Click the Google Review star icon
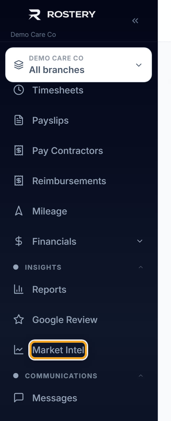This screenshot has height=421, width=171. click(x=19, y=320)
